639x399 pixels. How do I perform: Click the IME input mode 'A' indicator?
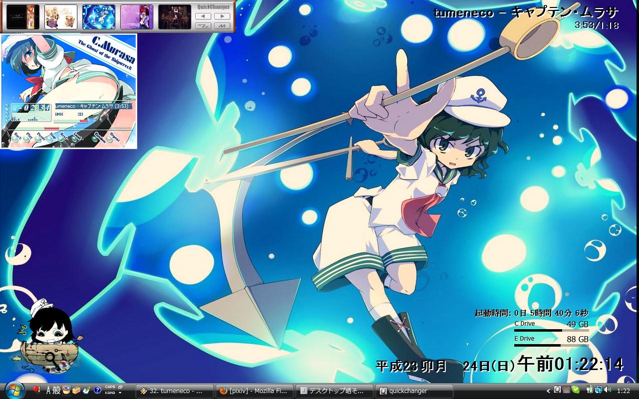click(49, 391)
